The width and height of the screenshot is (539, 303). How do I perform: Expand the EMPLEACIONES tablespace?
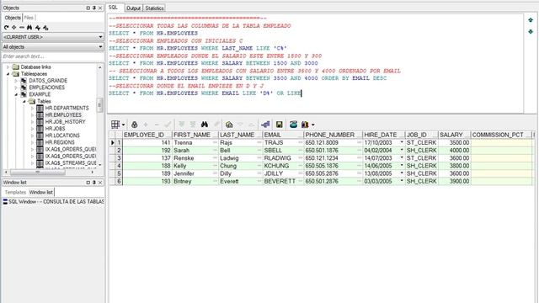point(16,88)
